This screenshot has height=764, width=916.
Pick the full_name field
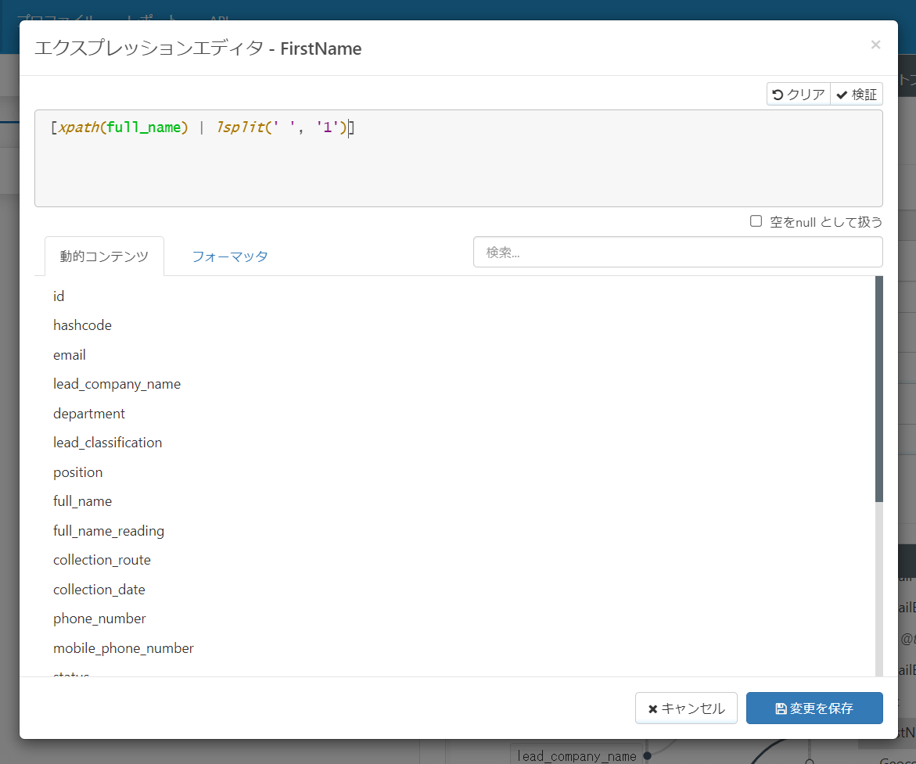tap(82, 501)
